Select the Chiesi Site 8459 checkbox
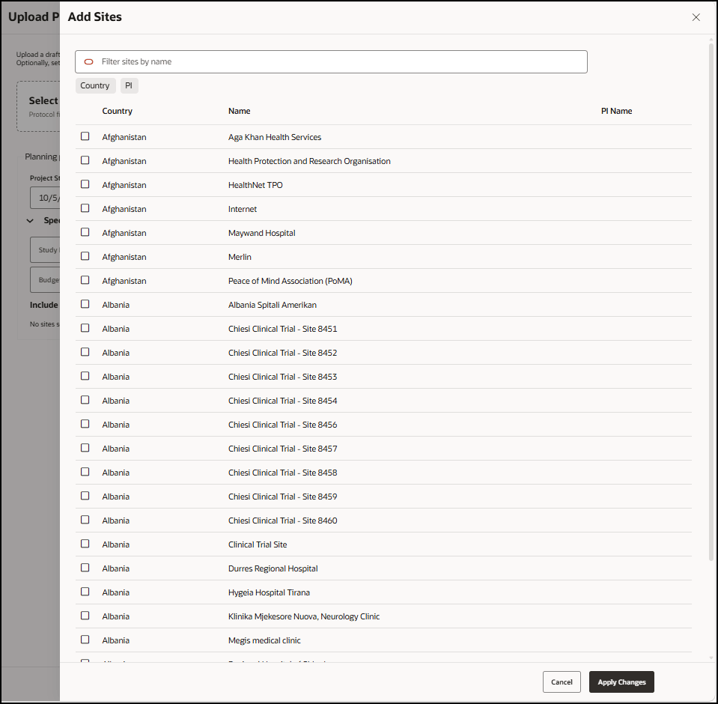This screenshot has height=704, width=718. coord(85,496)
